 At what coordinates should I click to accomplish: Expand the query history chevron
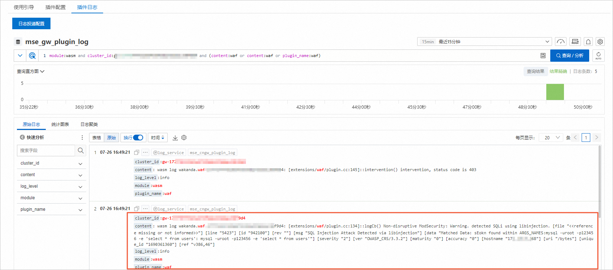(20, 56)
